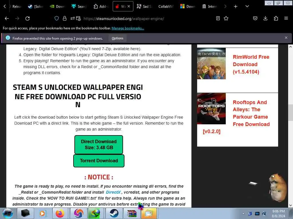Open Steam from the taskbar
Screen dimensions: 293x219
(114, 213)
